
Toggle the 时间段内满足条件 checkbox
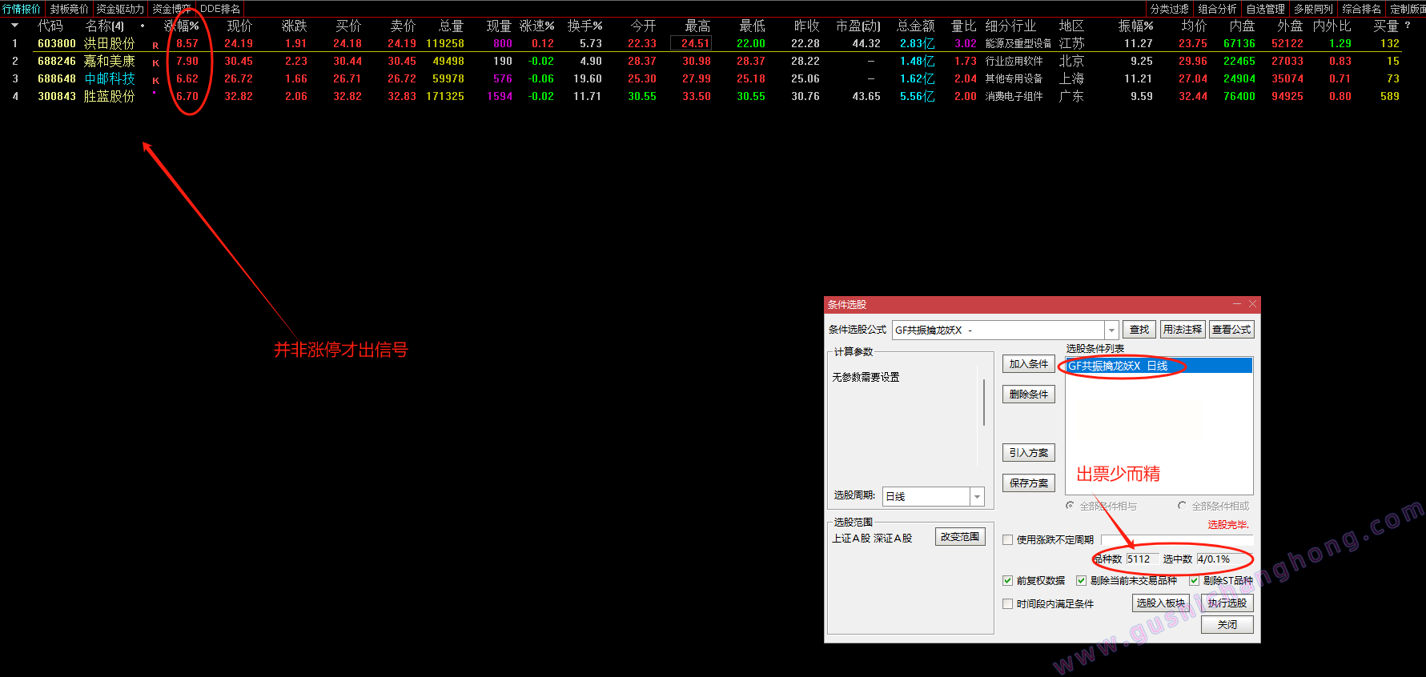1008,604
